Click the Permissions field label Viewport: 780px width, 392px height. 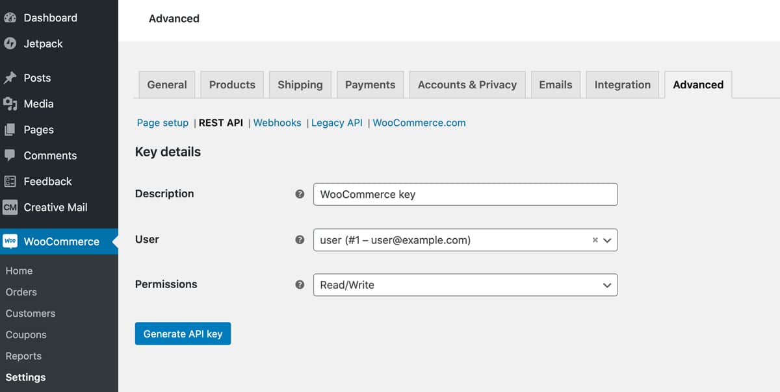coord(166,284)
